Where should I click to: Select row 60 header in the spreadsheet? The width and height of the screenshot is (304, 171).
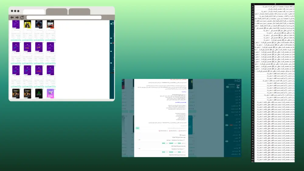point(253,64)
